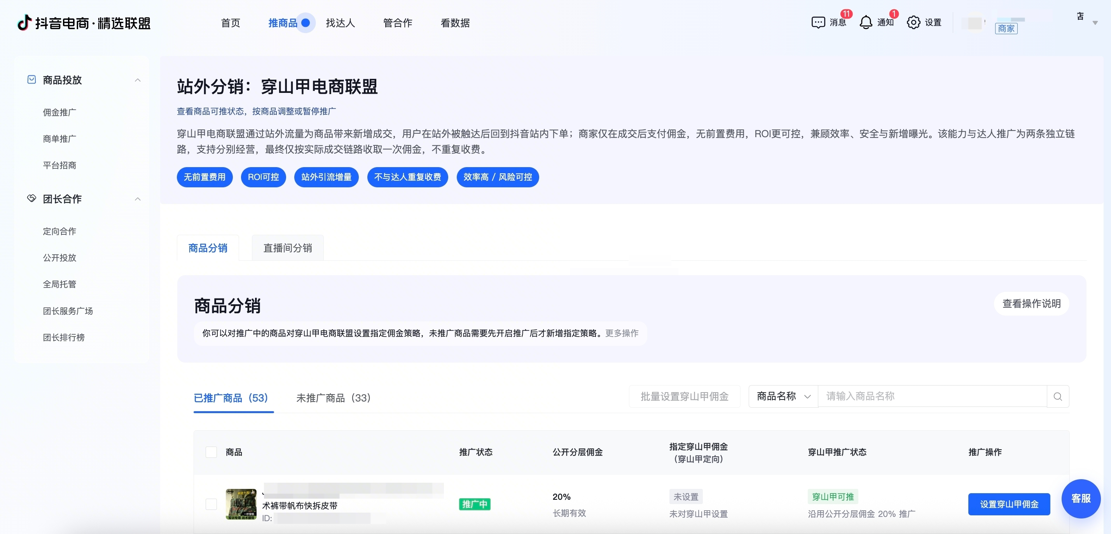Focus the 请输入商品名称 search field
Viewport: 1111px width, 534px height.
click(932, 396)
